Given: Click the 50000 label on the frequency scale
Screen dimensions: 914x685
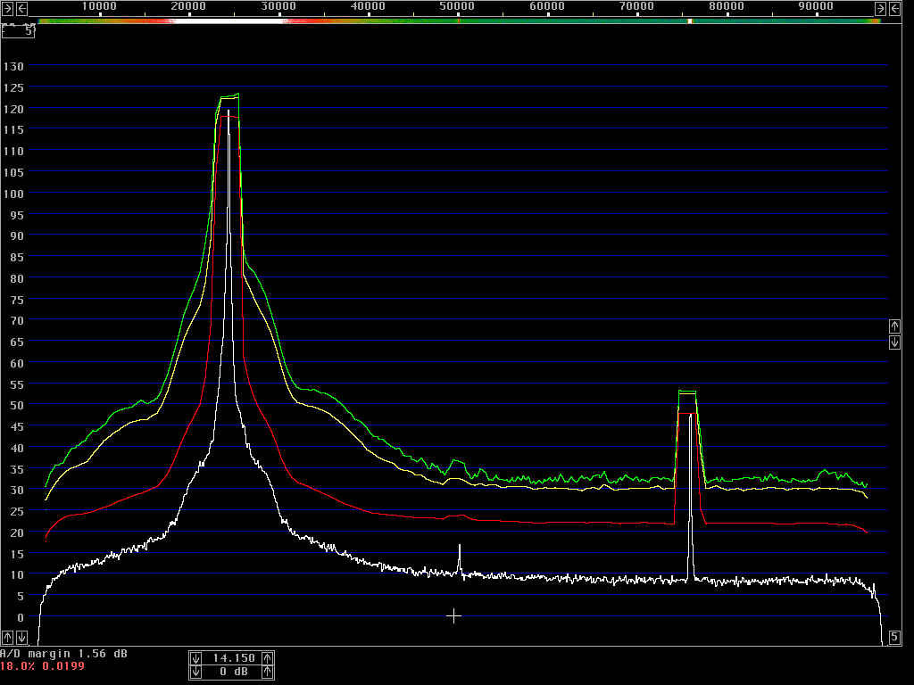Looking at the screenshot, I should 457,6.
